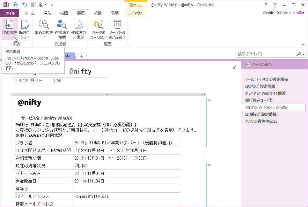Open the Help question mark button
The width and height of the screenshot is (308, 207).
pos(266,5)
